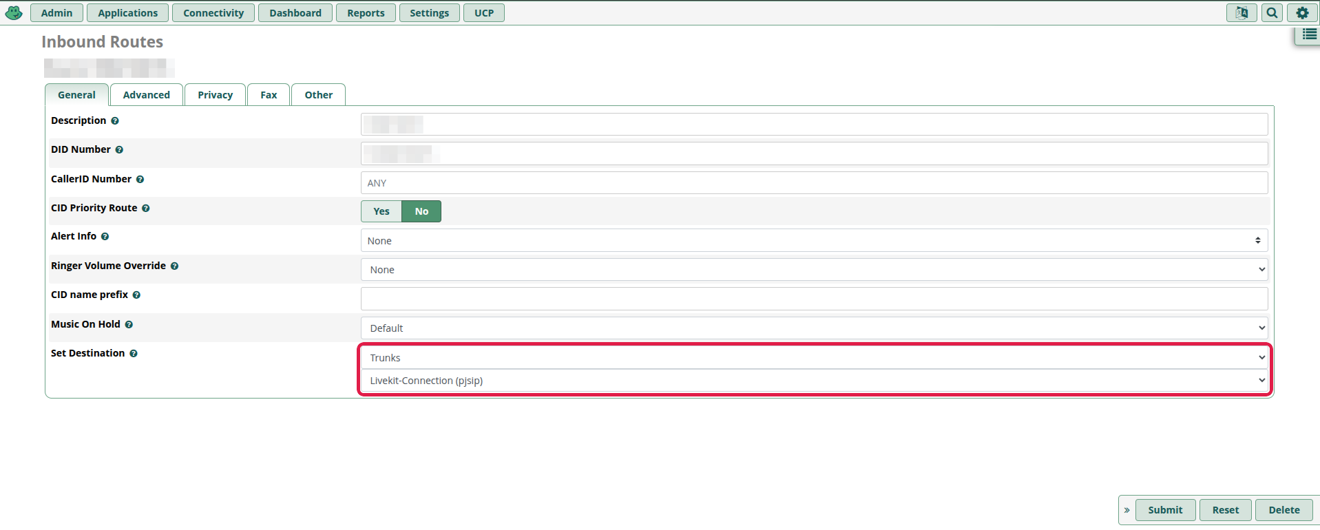
Task: Show help for CallerID Number
Action: tap(140, 180)
